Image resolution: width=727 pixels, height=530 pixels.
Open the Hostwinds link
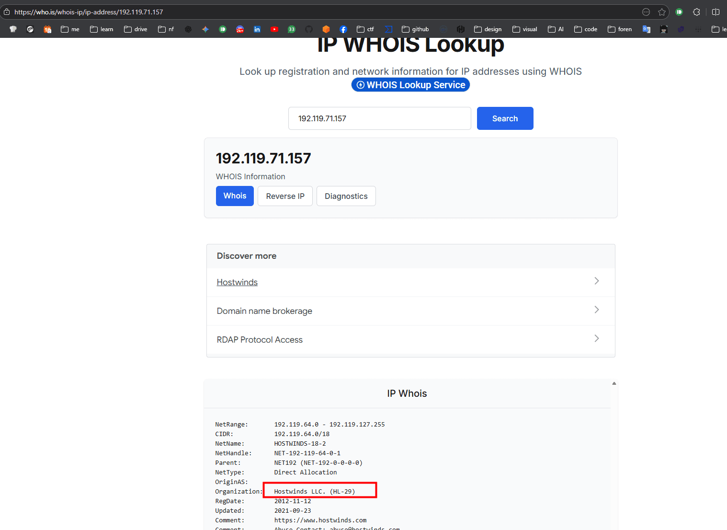pyautogui.click(x=237, y=282)
